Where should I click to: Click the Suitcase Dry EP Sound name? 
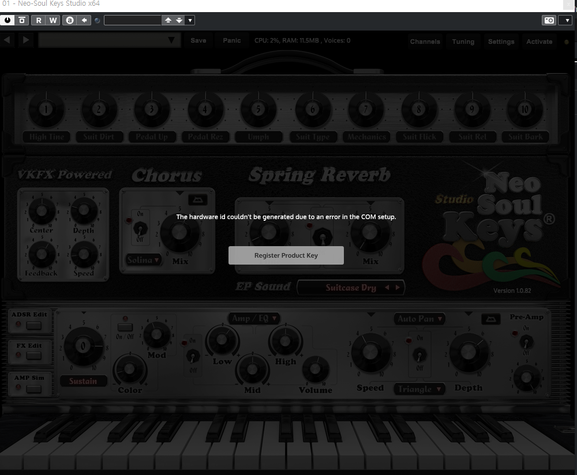(x=351, y=288)
